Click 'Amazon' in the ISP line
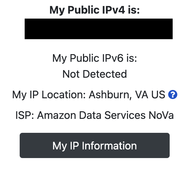This screenshot has height=172, width=188. click(57, 115)
